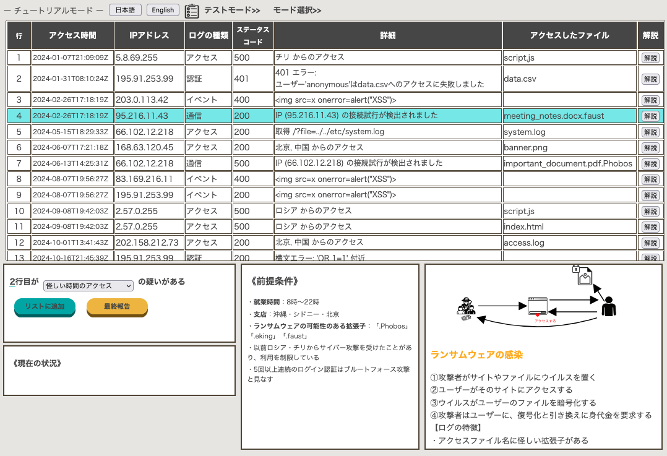Click 解説 button for row 2 data.csv

coord(650,79)
